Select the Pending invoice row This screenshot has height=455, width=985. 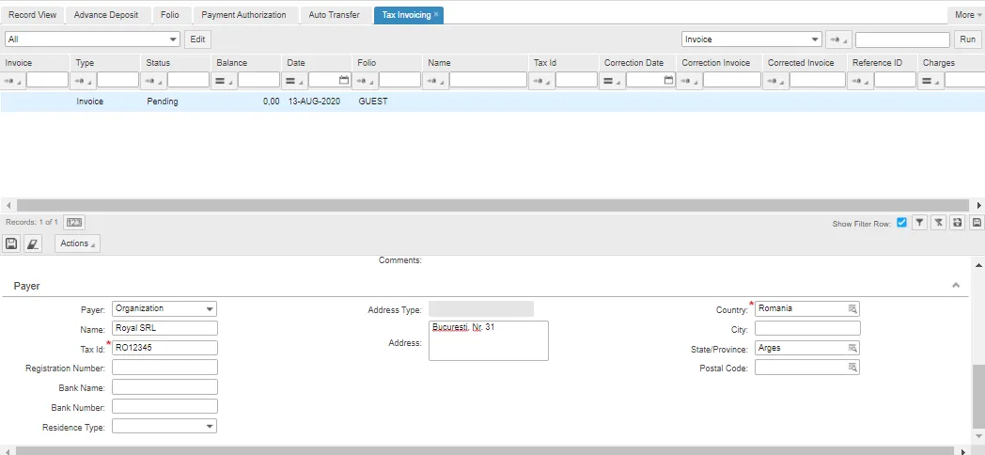pos(492,102)
